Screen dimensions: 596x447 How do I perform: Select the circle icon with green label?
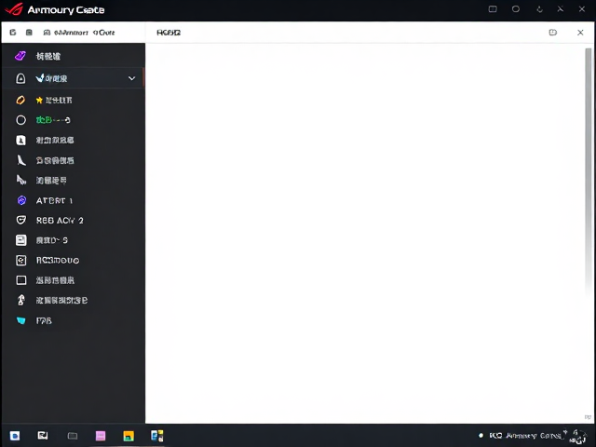[x=73, y=120]
